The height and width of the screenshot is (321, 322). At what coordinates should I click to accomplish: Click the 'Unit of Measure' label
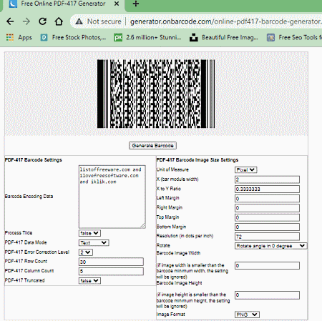(x=172, y=169)
